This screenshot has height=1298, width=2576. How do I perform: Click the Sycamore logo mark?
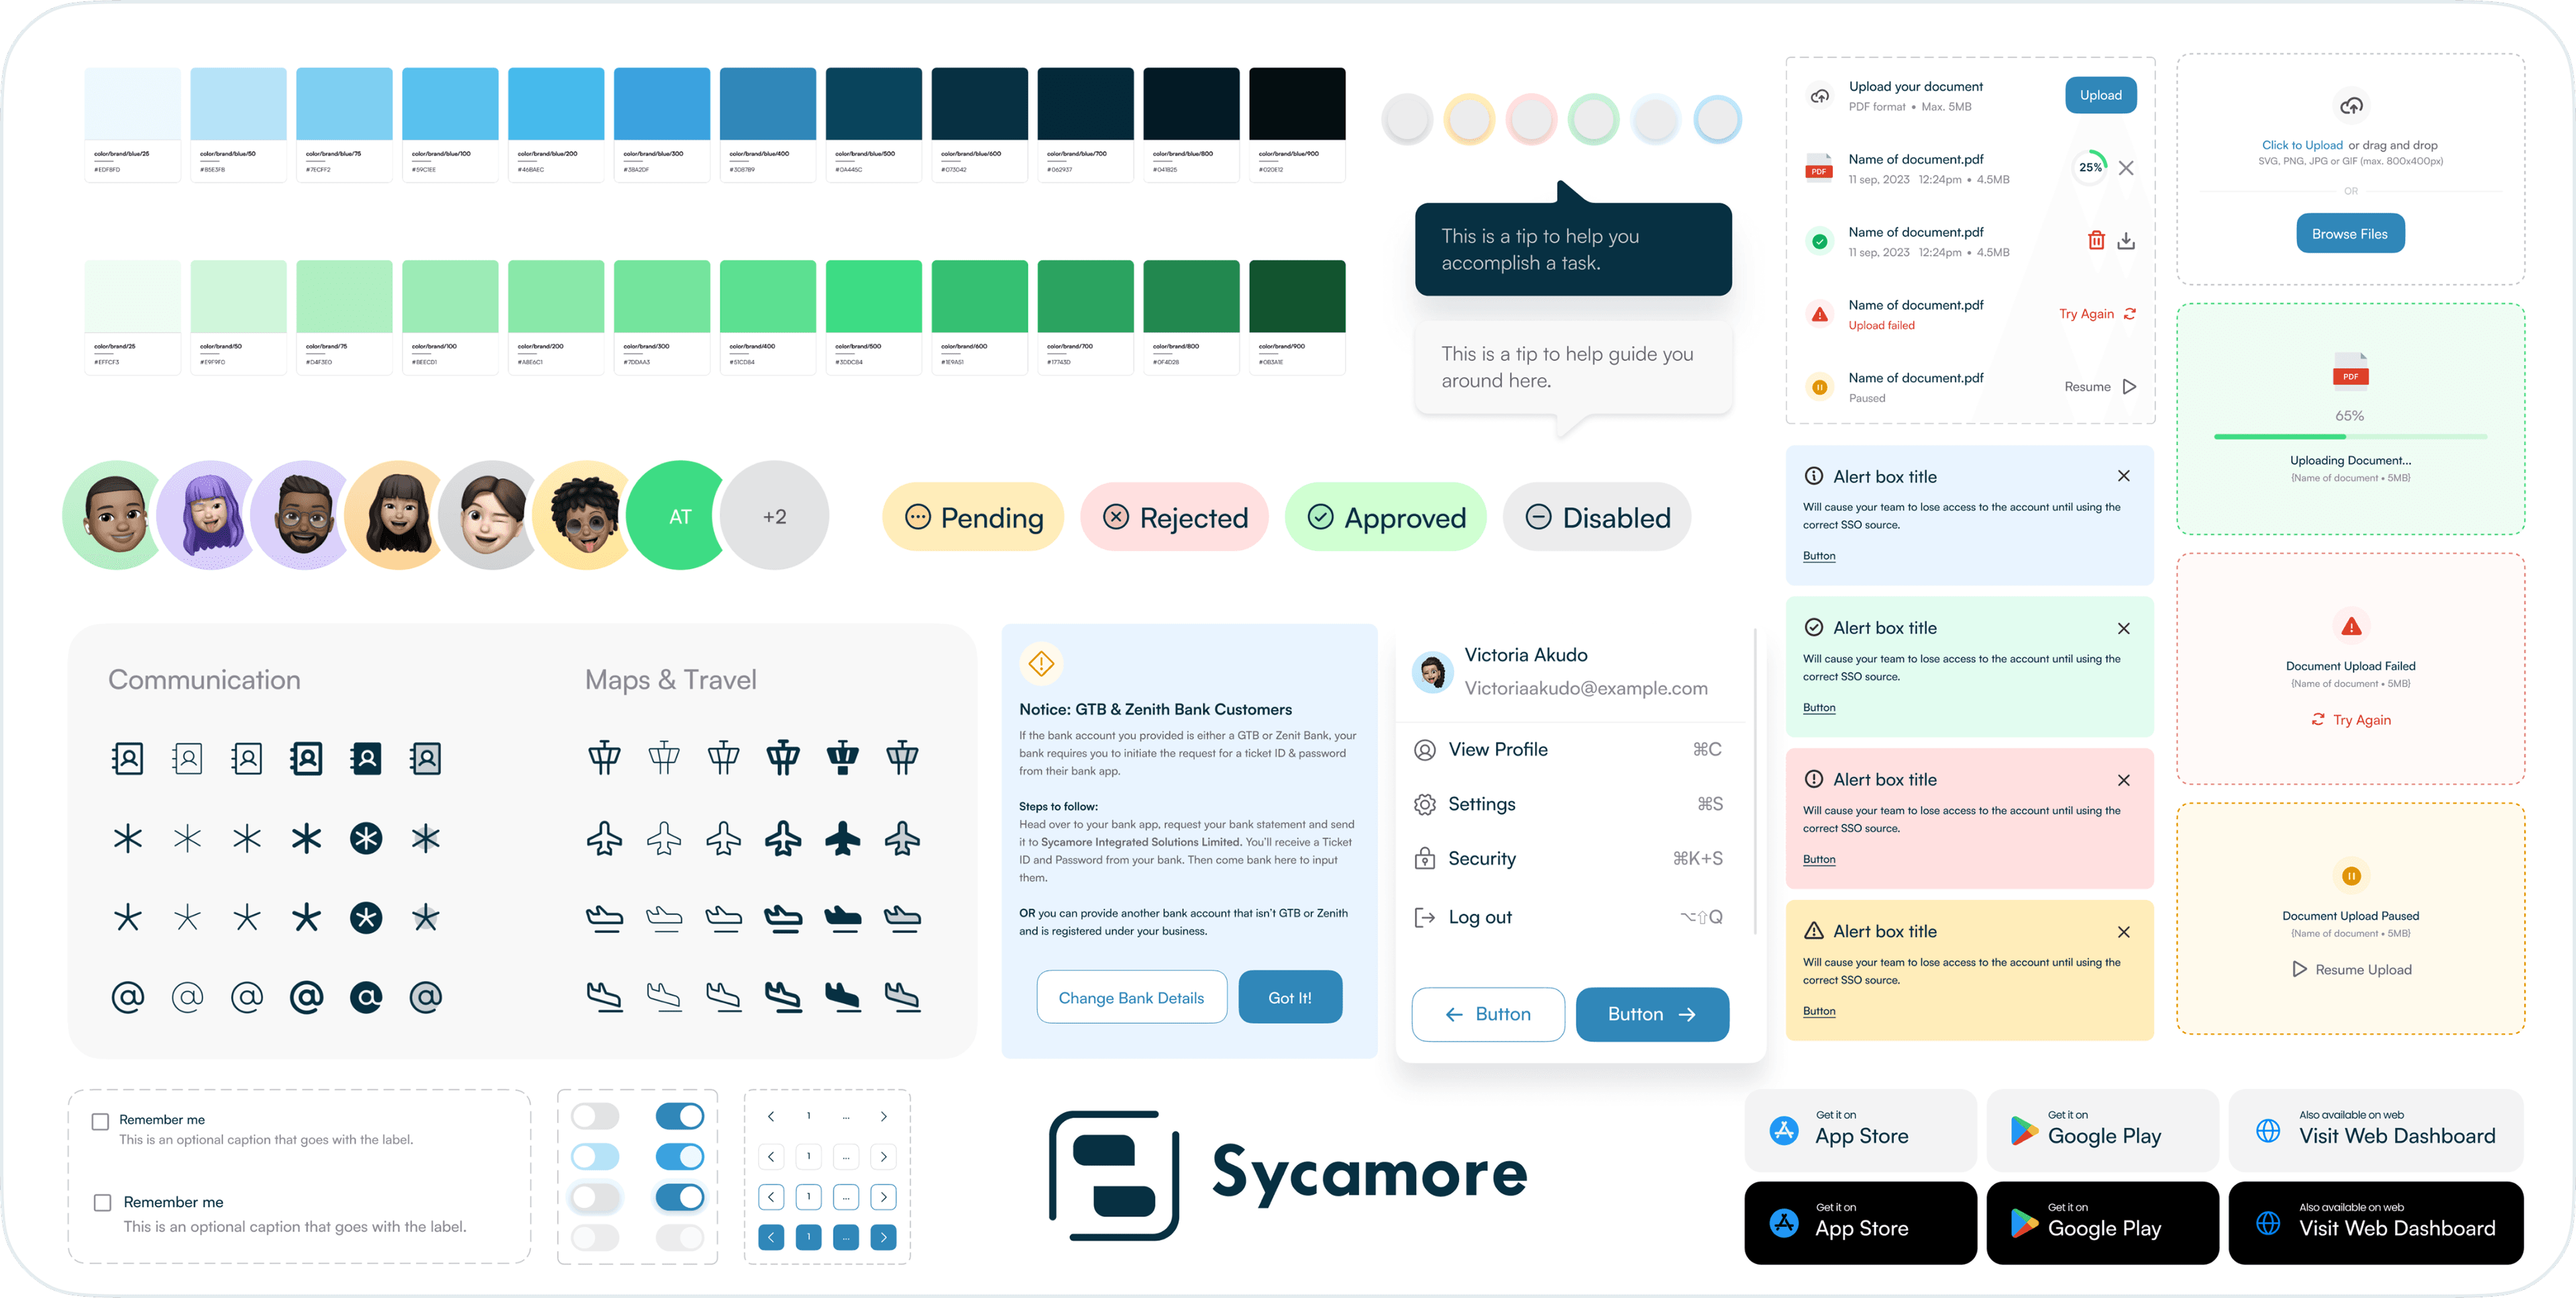pyautogui.click(x=1114, y=1175)
